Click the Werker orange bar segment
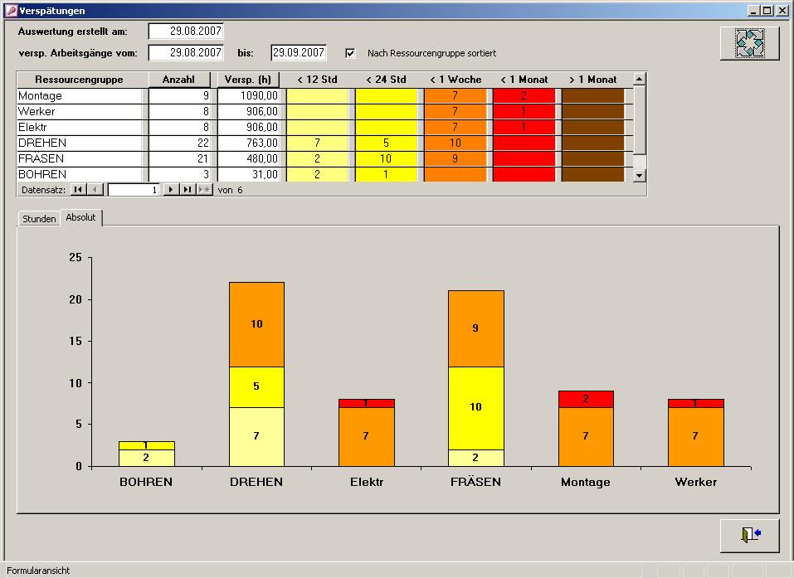The image size is (794, 578). point(696,437)
